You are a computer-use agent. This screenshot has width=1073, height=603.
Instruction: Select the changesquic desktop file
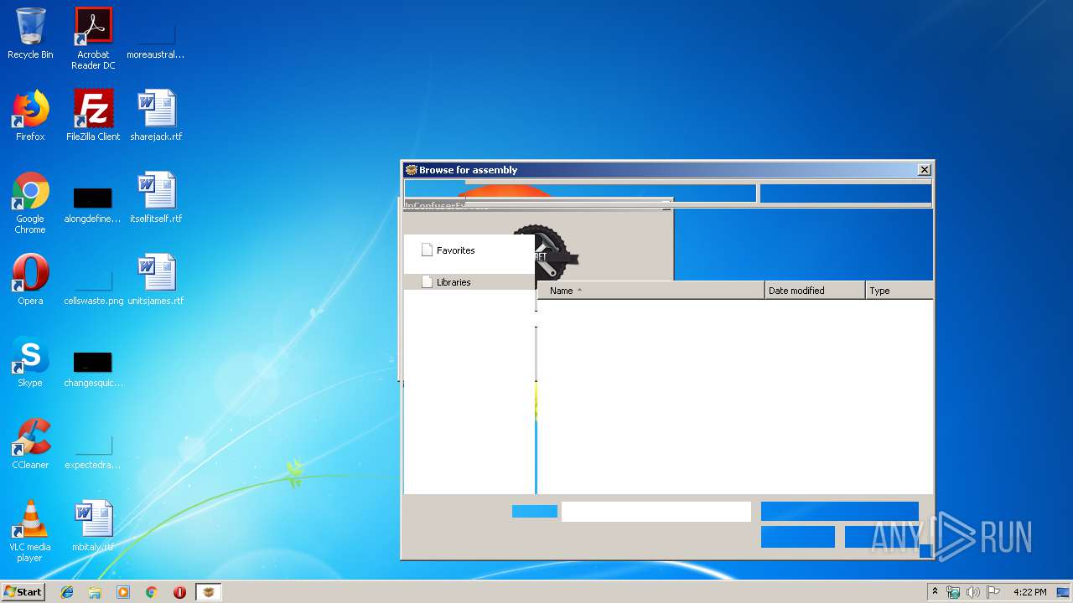(x=93, y=368)
